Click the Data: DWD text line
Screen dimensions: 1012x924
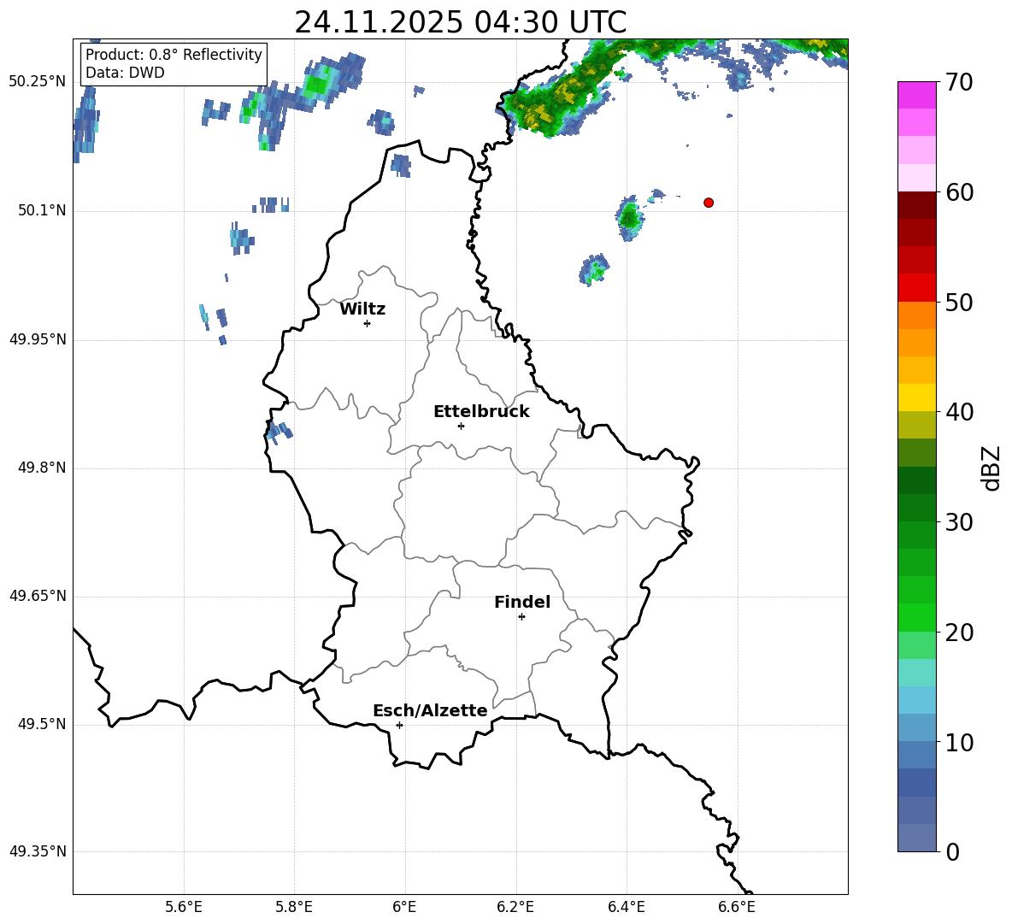125,73
